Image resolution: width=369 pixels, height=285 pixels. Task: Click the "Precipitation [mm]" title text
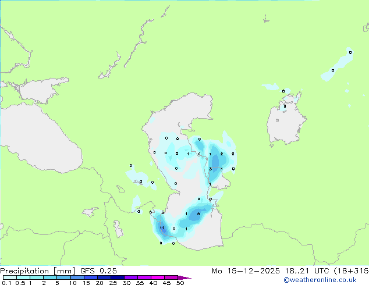point(38,271)
